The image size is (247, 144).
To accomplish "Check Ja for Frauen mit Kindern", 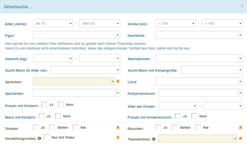I will 44,104.
